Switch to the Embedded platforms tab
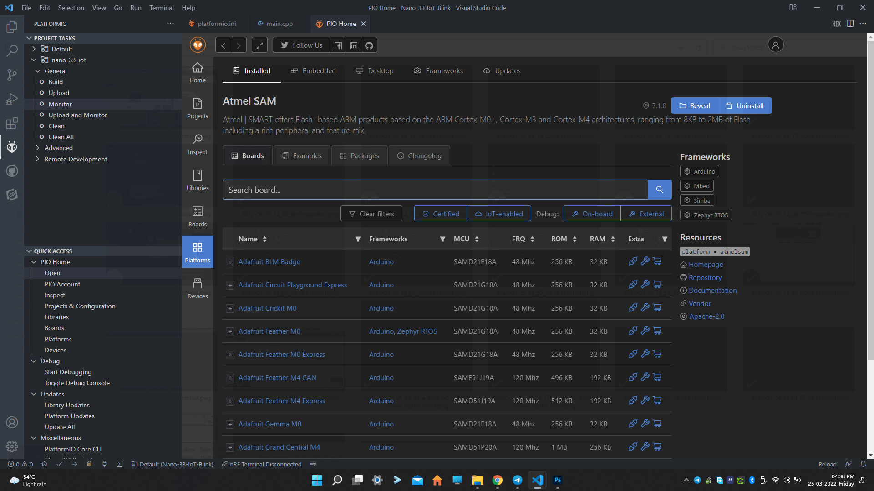This screenshot has height=491, width=874. point(313,71)
